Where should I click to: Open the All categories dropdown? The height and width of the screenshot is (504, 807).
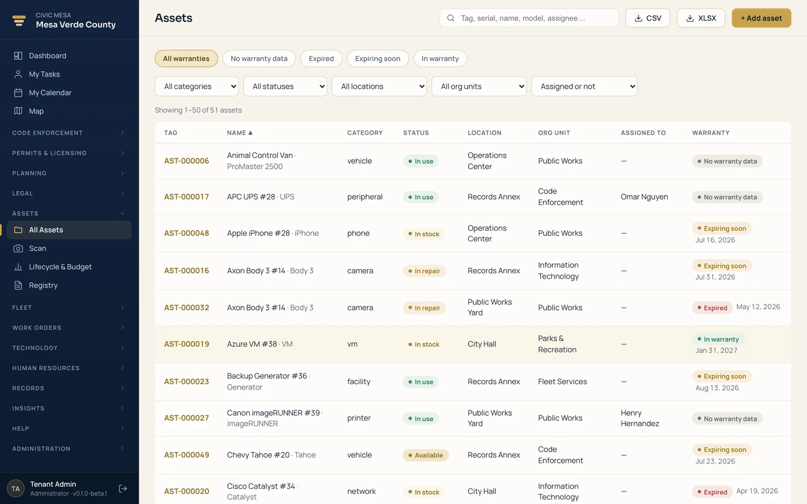[197, 86]
